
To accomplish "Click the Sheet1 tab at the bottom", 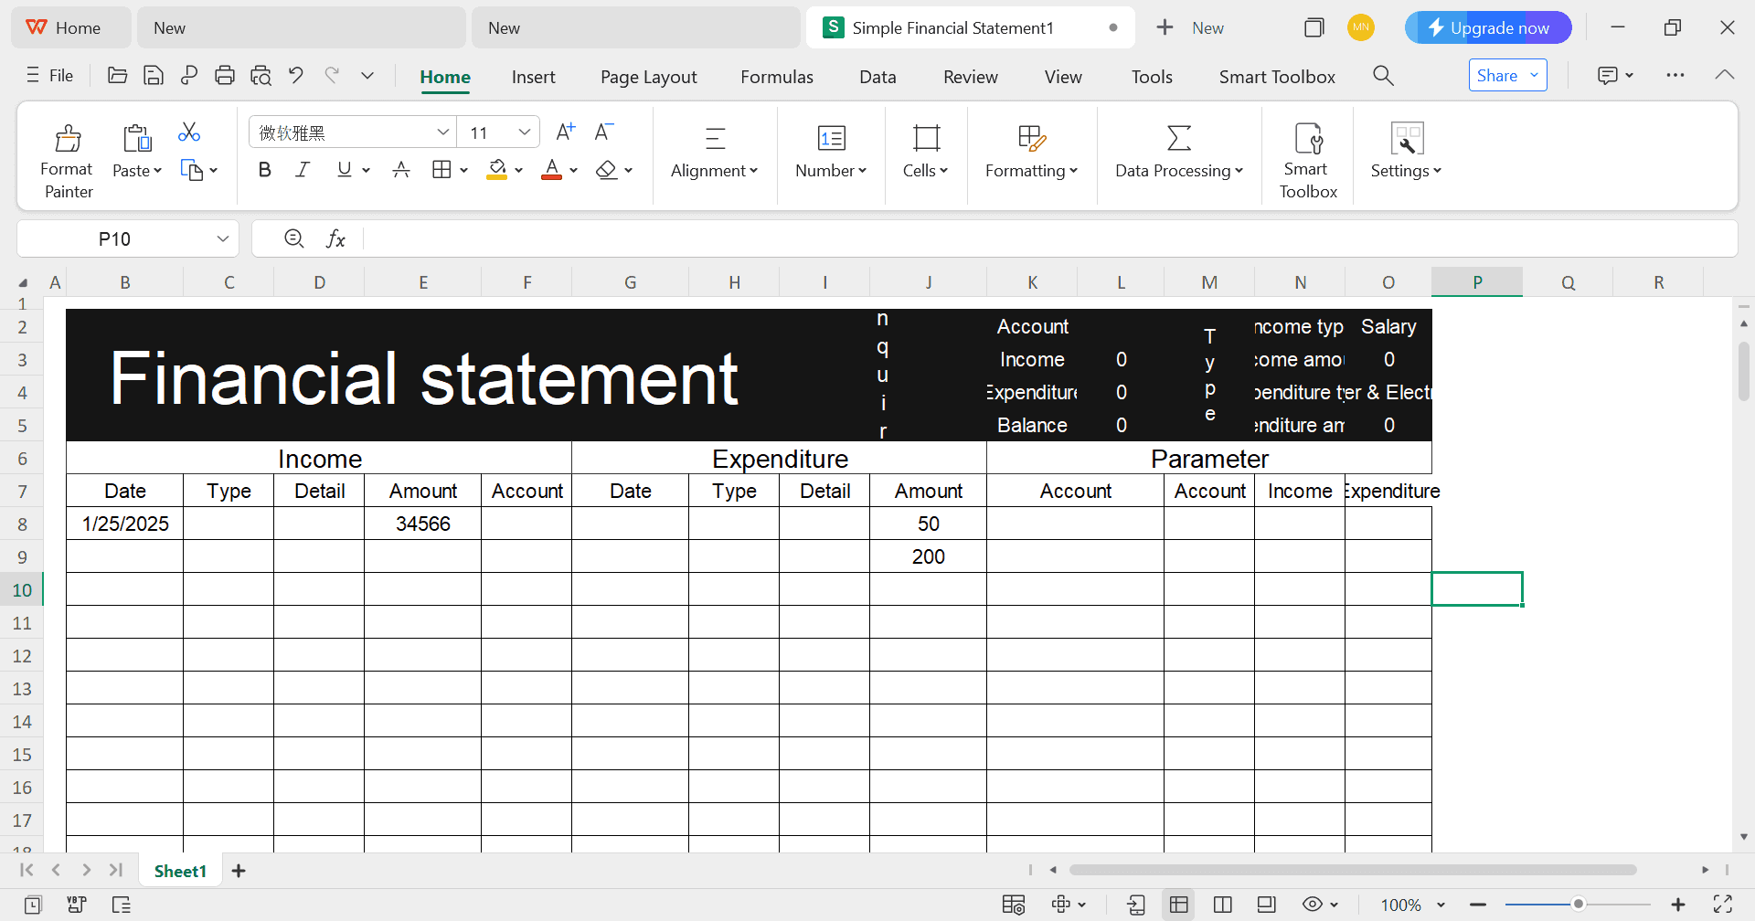I will click(x=180, y=870).
